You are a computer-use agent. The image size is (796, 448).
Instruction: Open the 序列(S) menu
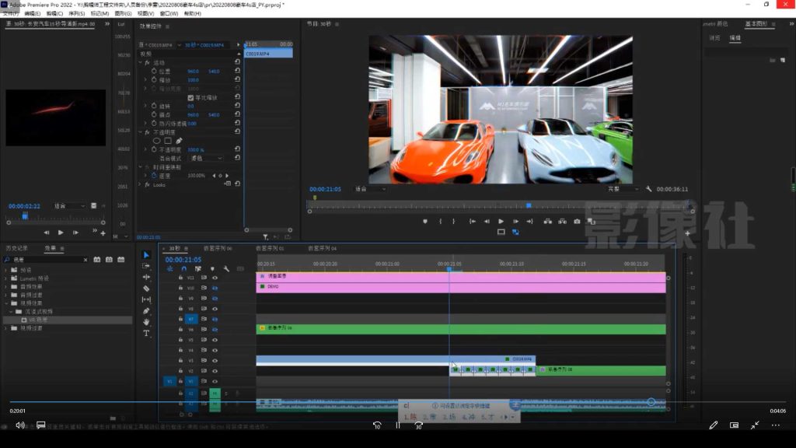(x=77, y=14)
